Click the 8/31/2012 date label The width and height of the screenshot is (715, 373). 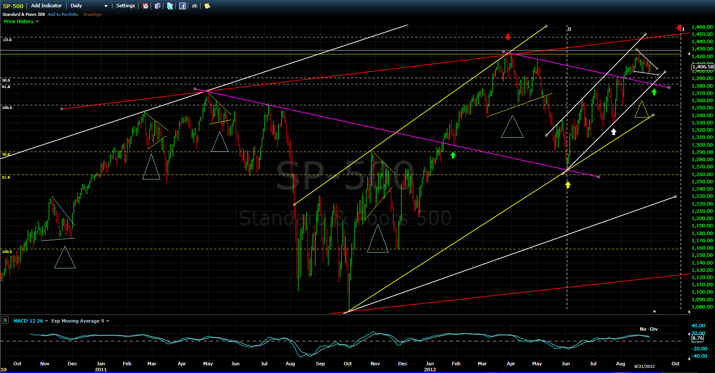(x=644, y=366)
